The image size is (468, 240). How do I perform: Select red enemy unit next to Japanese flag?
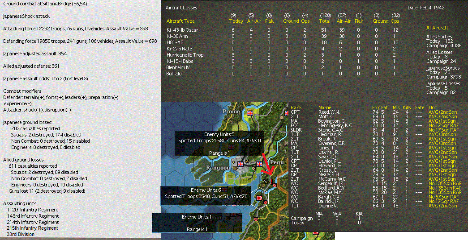[265, 202]
